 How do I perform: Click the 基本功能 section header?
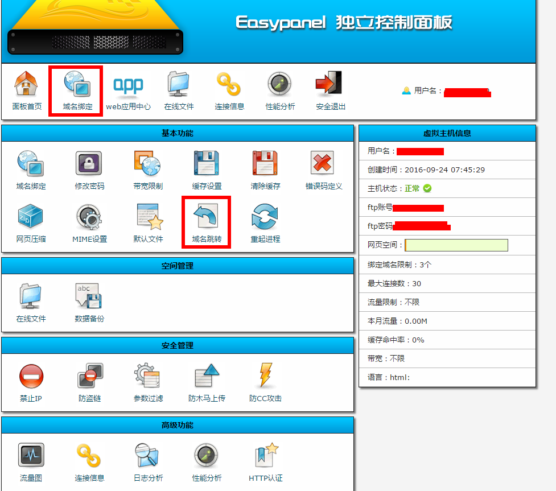(178, 133)
